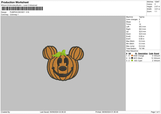This screenshot has height=114, width=161.
Task: Click the design name 'PUMPKIN MICKEY 3 IN'
Action: click(19, 12)
